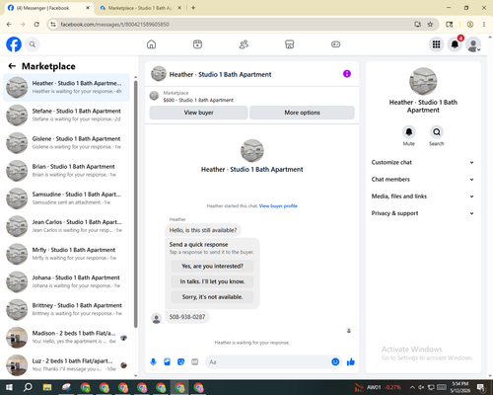Viewport: 493px width, 395px height.
Task: Open the notifications bell with red badge
Action: (455, 44)
